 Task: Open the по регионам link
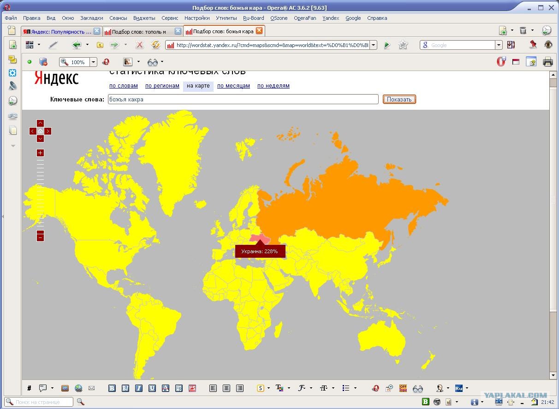[162, 86]
